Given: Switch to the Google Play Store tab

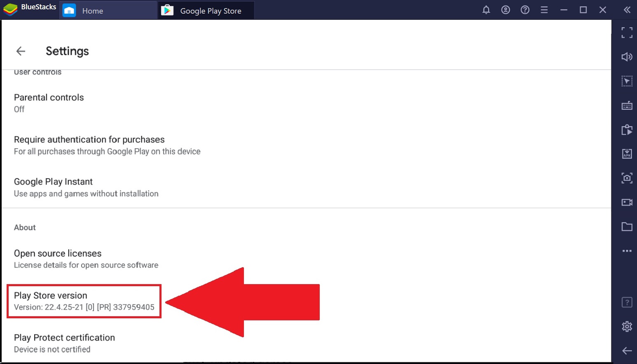Looking at the screenshot, I should 206,10.
